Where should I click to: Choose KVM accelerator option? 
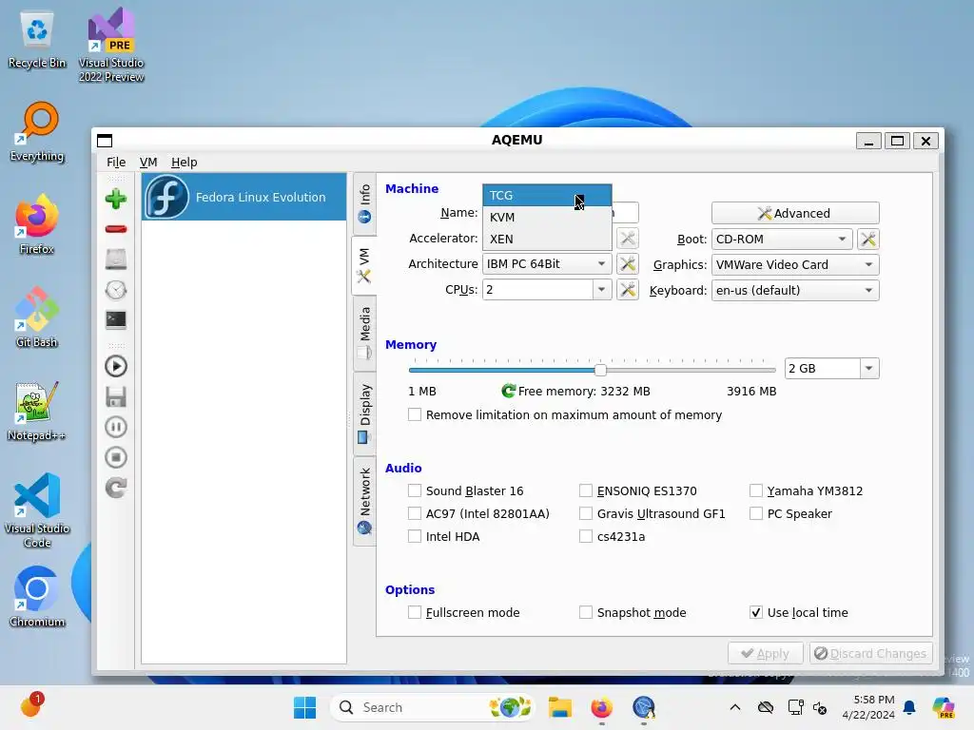pyautogui.click(x=547, y=218)
